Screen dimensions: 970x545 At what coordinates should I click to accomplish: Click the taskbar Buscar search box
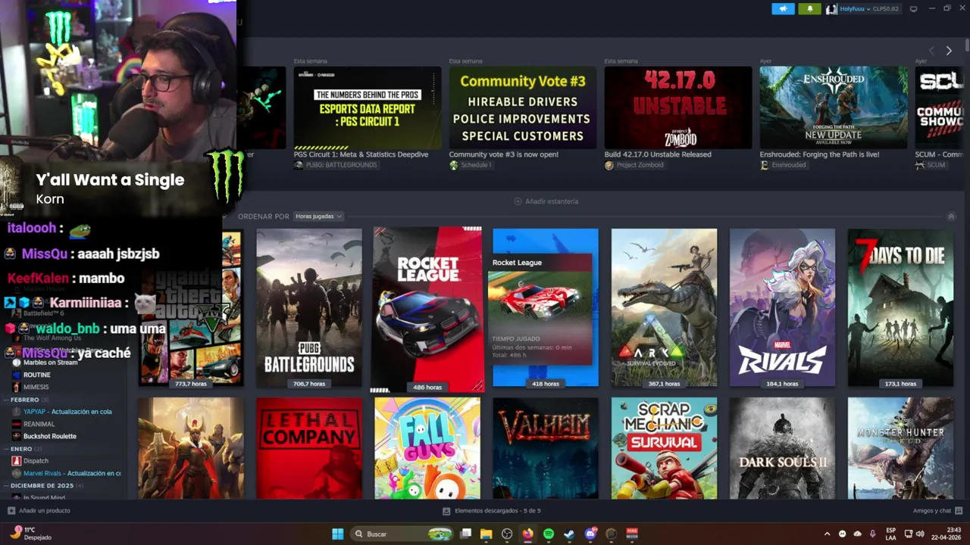tap(402, 534)
